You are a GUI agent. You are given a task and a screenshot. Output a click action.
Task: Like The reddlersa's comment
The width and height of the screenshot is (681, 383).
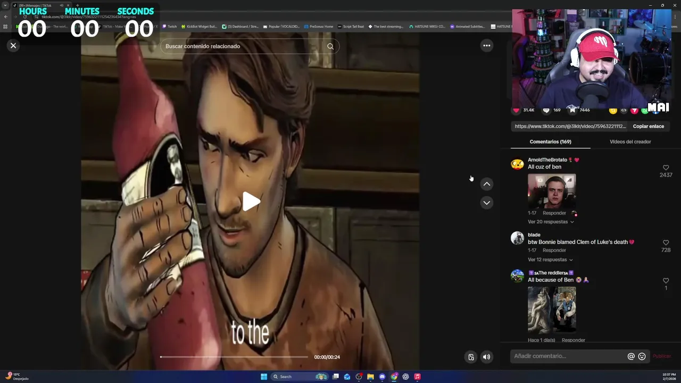click(666, 280)
